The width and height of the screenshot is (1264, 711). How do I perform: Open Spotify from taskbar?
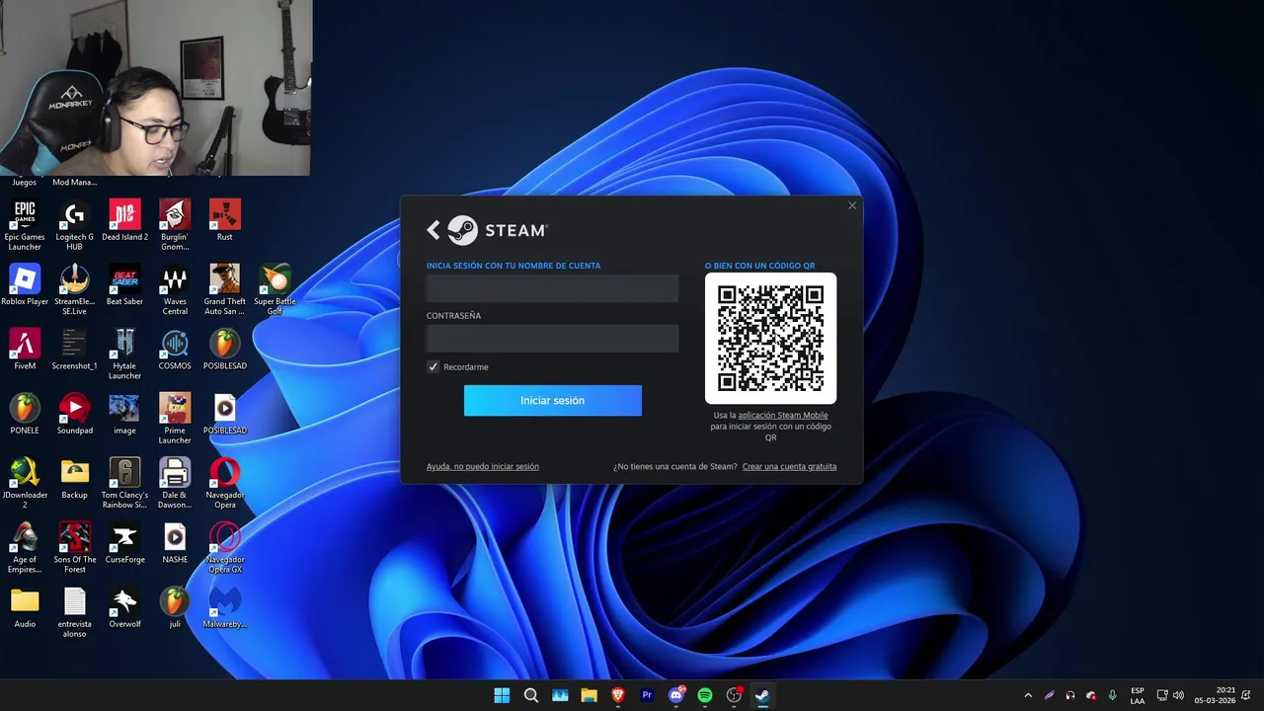point(705,695)
